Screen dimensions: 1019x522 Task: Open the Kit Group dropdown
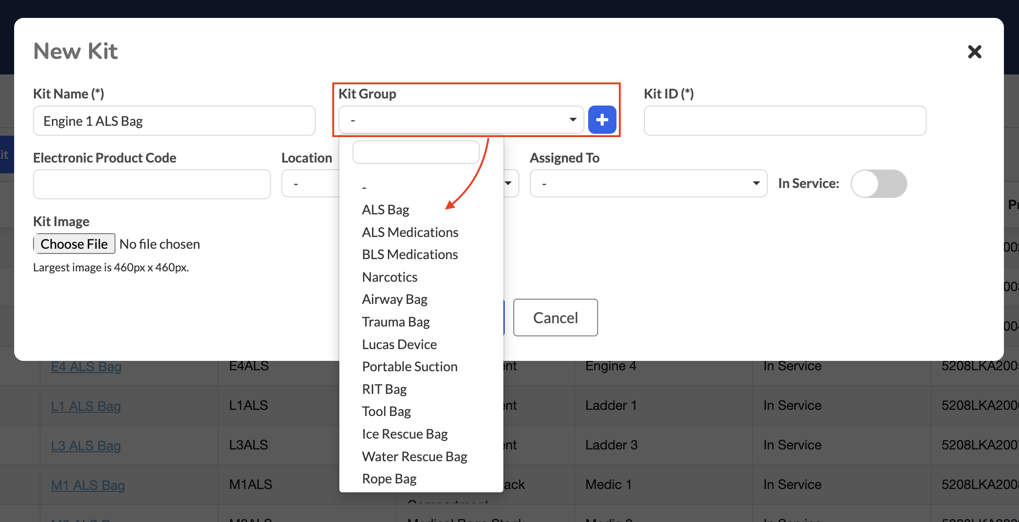click(x=461, y=120)
